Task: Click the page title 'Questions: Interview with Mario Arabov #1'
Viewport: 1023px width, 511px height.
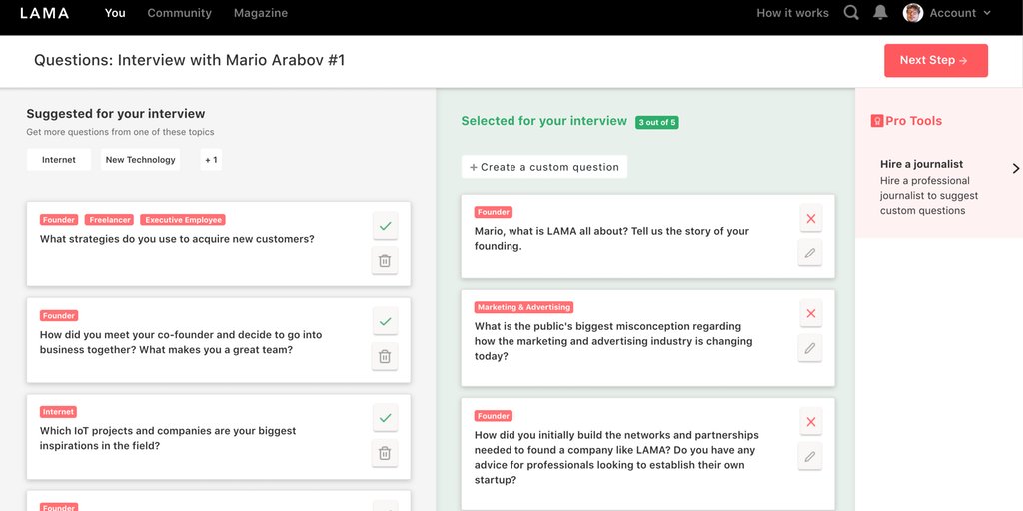Action: coord(189,60)
